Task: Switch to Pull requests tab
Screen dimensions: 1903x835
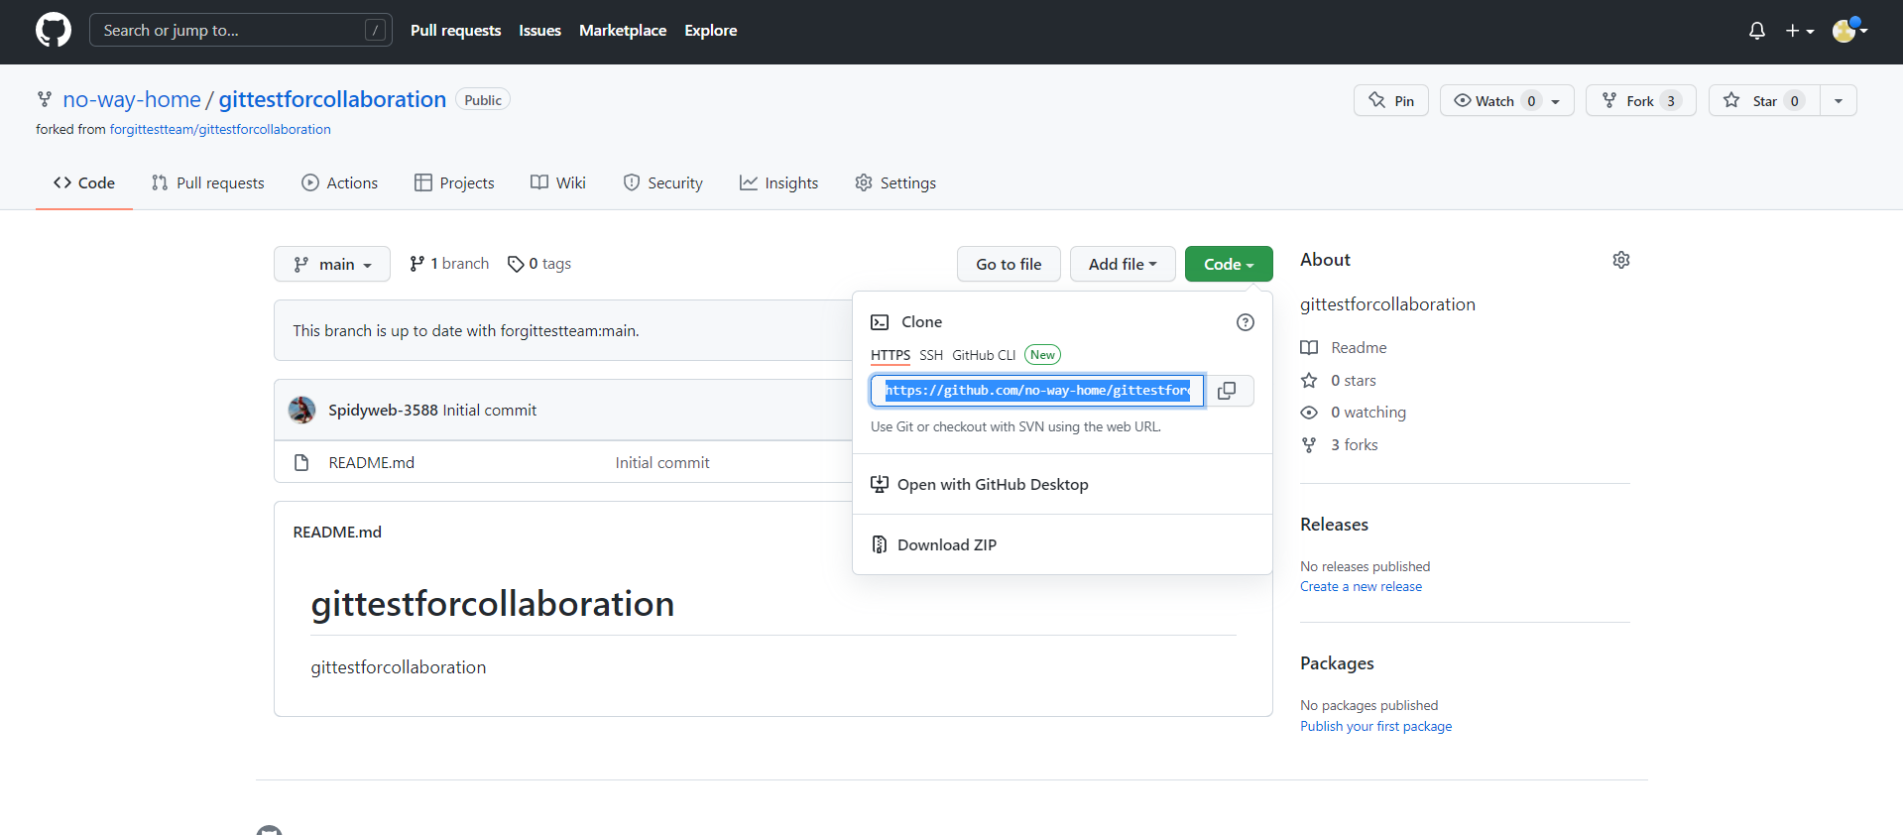Action: pos(207,182)
